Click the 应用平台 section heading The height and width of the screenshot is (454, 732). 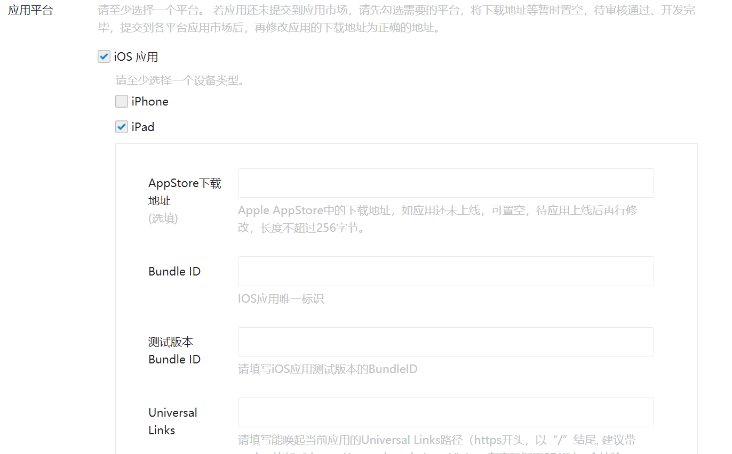click(x=31, y=10)
